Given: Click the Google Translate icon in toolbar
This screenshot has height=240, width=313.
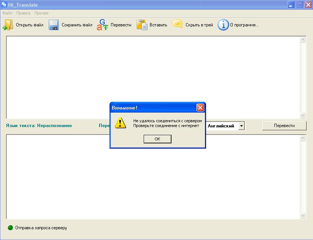Looking at the screenshot, I should [x=102, y=25].
